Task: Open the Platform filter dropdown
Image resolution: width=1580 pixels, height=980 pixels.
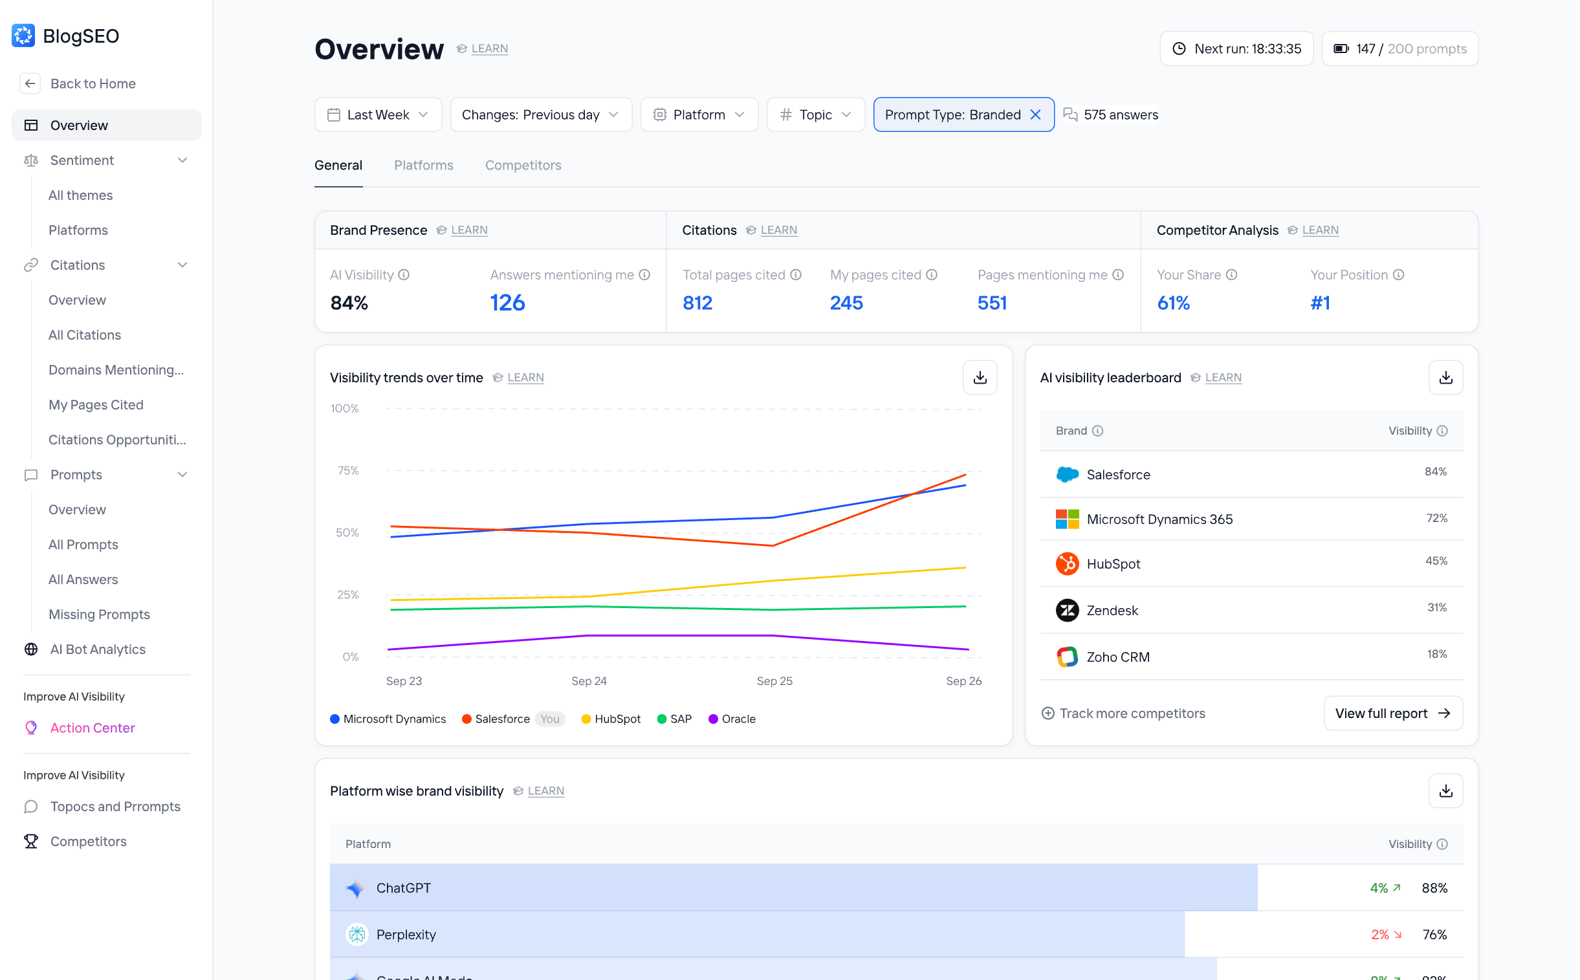Action: [698, 114]
